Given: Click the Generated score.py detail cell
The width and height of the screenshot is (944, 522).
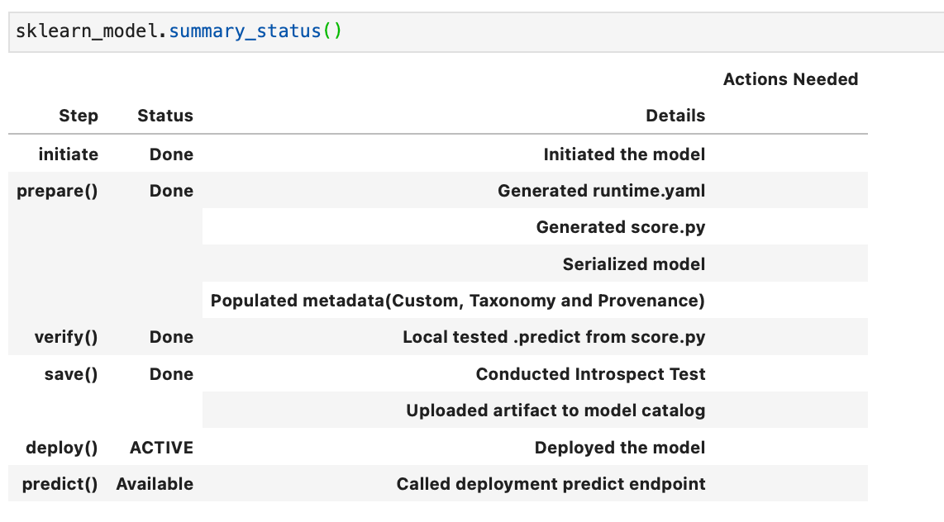Looking at the screenshot, I should click(x=620, y=227).
